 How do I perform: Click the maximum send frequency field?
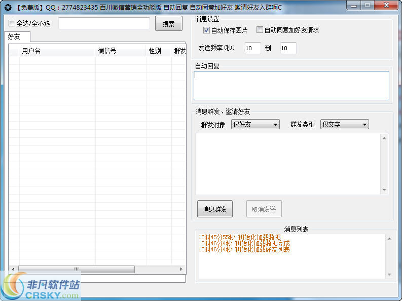288,48
